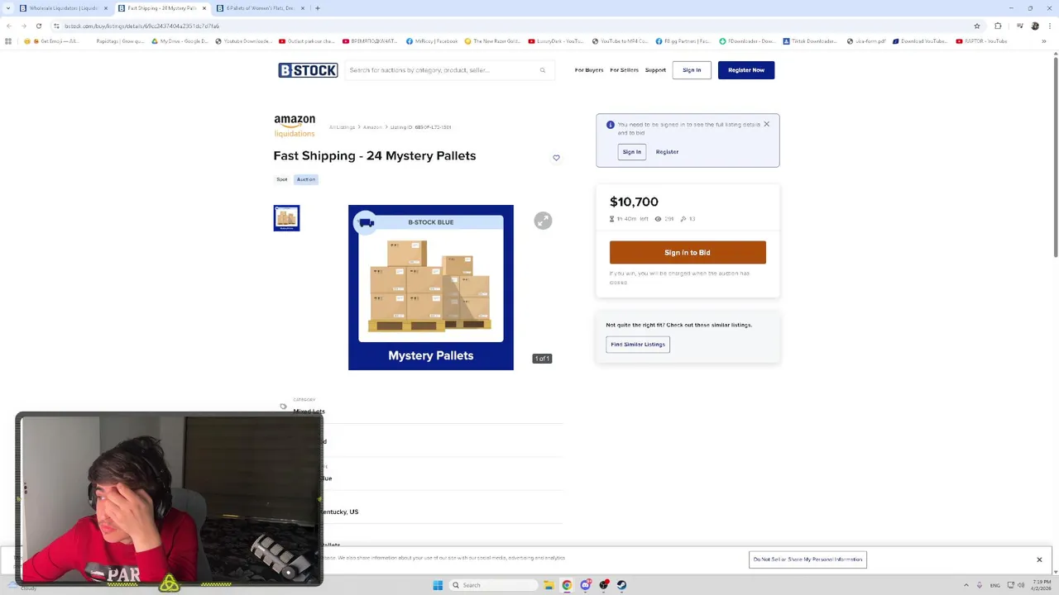This screenshot has height=595, width=1059.
Task: Add listing to favorites with heart icon
Action: coord(556,158)
